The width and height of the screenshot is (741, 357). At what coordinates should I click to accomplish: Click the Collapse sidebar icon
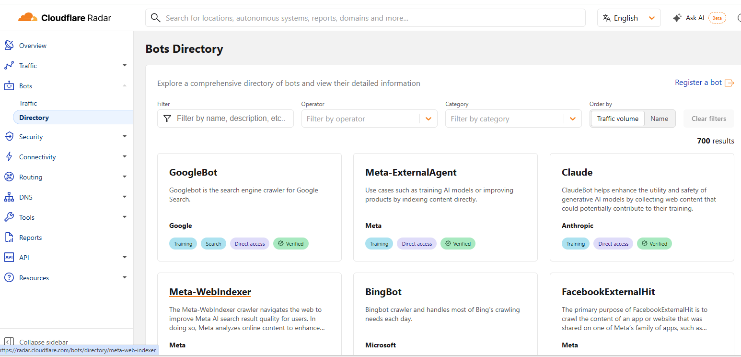[x=9, y=342]
